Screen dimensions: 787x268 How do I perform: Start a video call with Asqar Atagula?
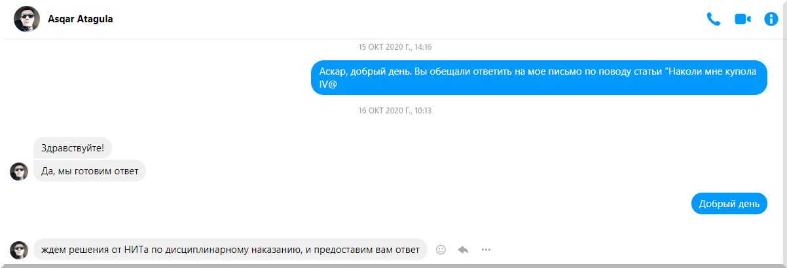click(742, 19)
